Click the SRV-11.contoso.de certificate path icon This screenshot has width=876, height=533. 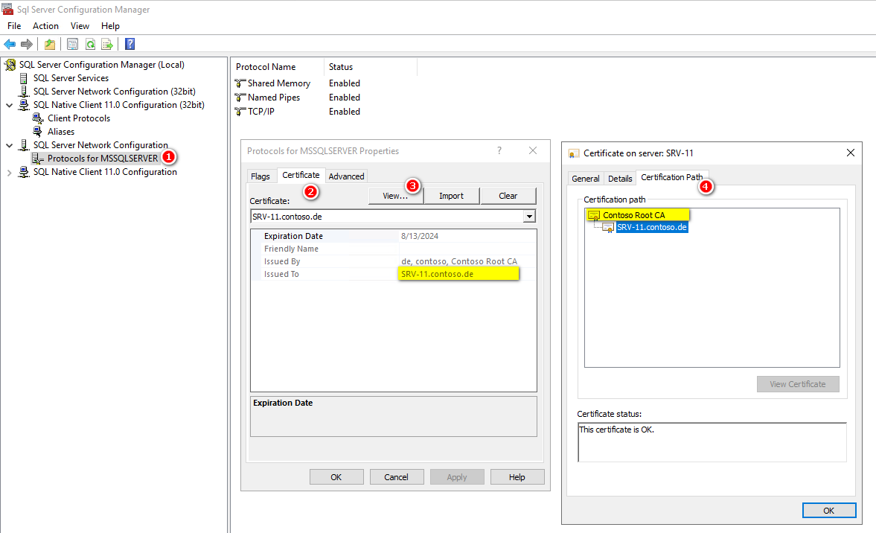608,227
